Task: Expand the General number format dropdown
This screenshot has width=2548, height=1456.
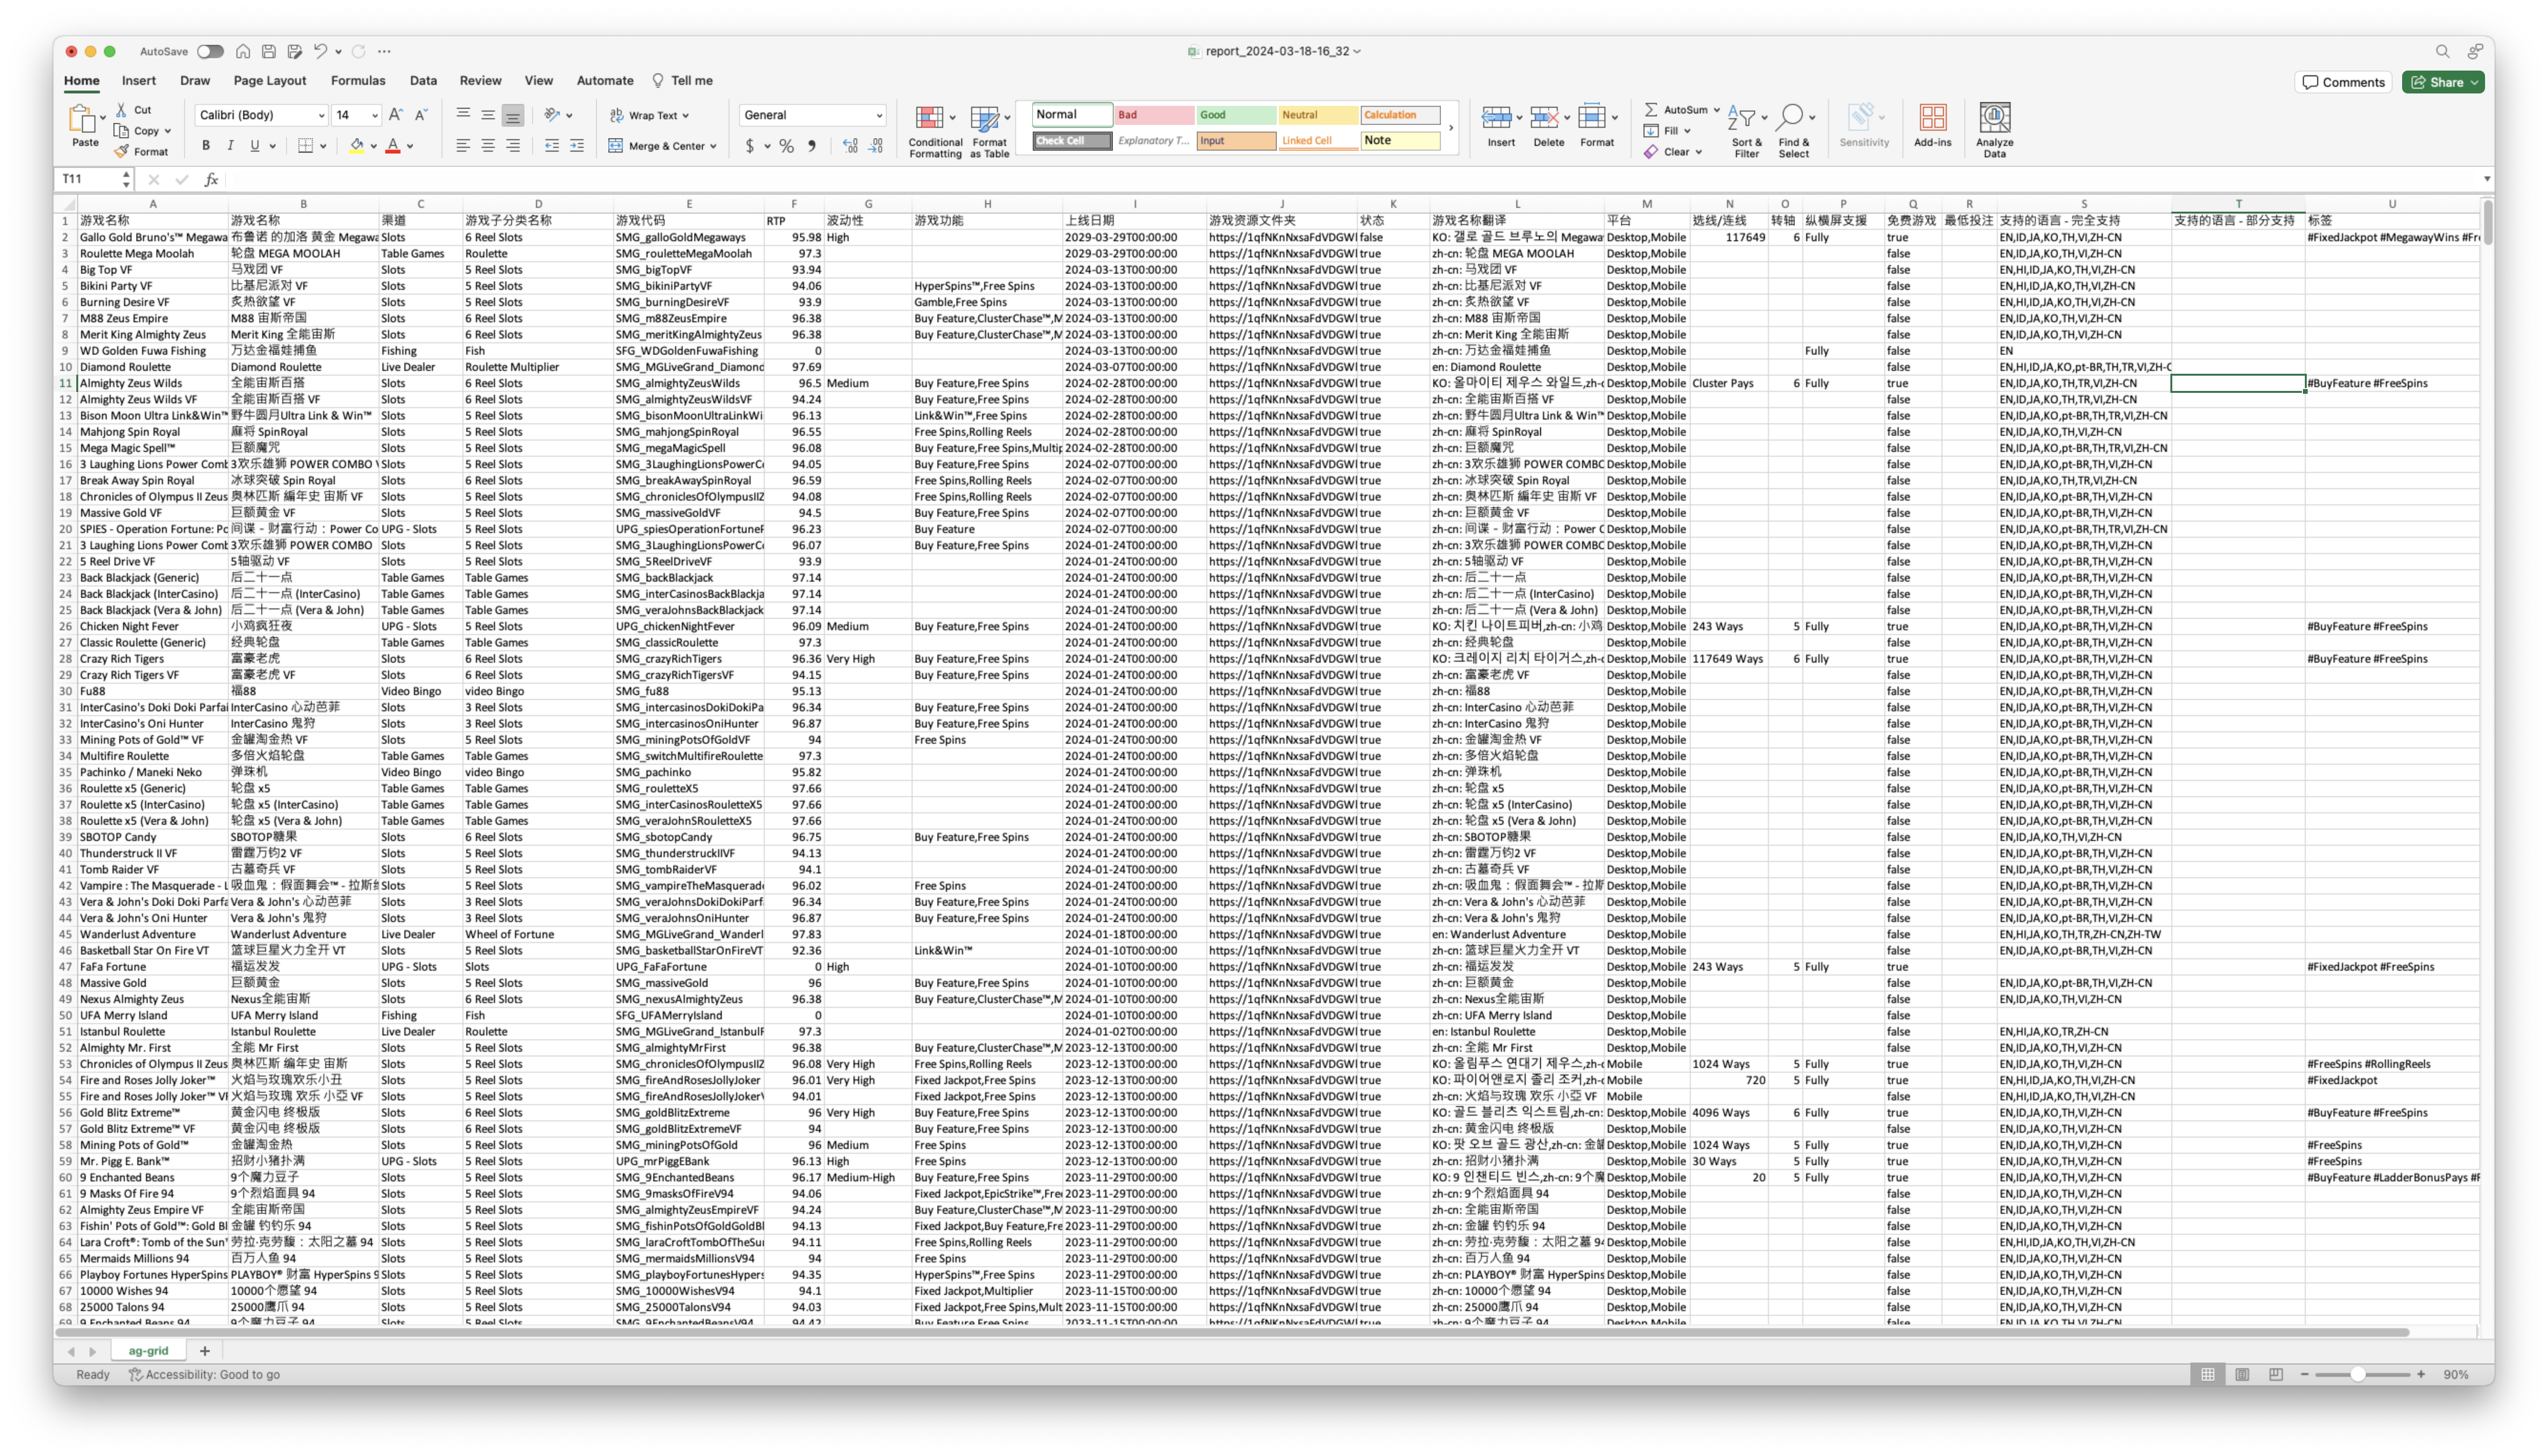Action: tap(879, 116)
